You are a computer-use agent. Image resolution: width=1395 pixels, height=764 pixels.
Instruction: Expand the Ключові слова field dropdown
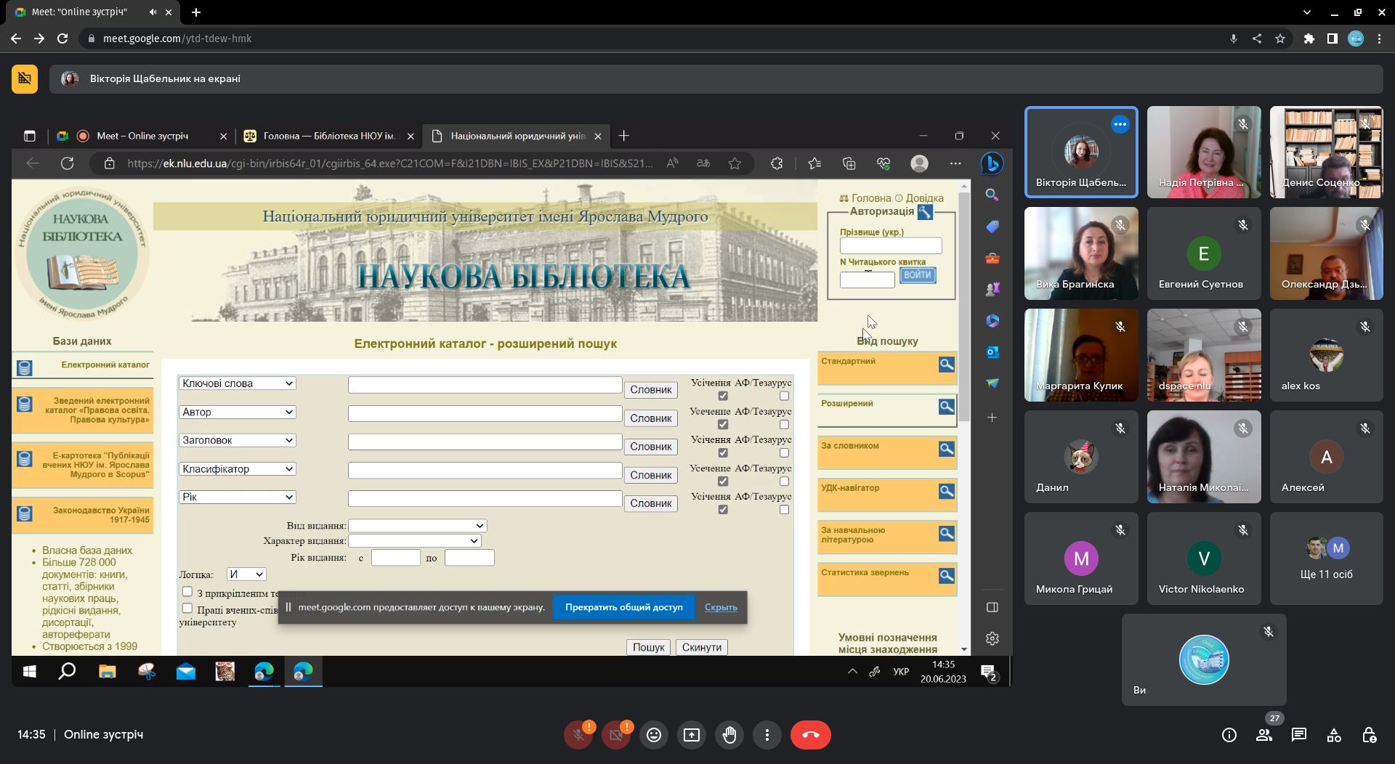[x=237, y=383]
